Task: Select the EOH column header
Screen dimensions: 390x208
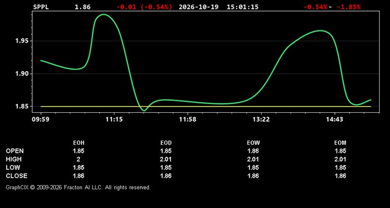Action: 79,143
